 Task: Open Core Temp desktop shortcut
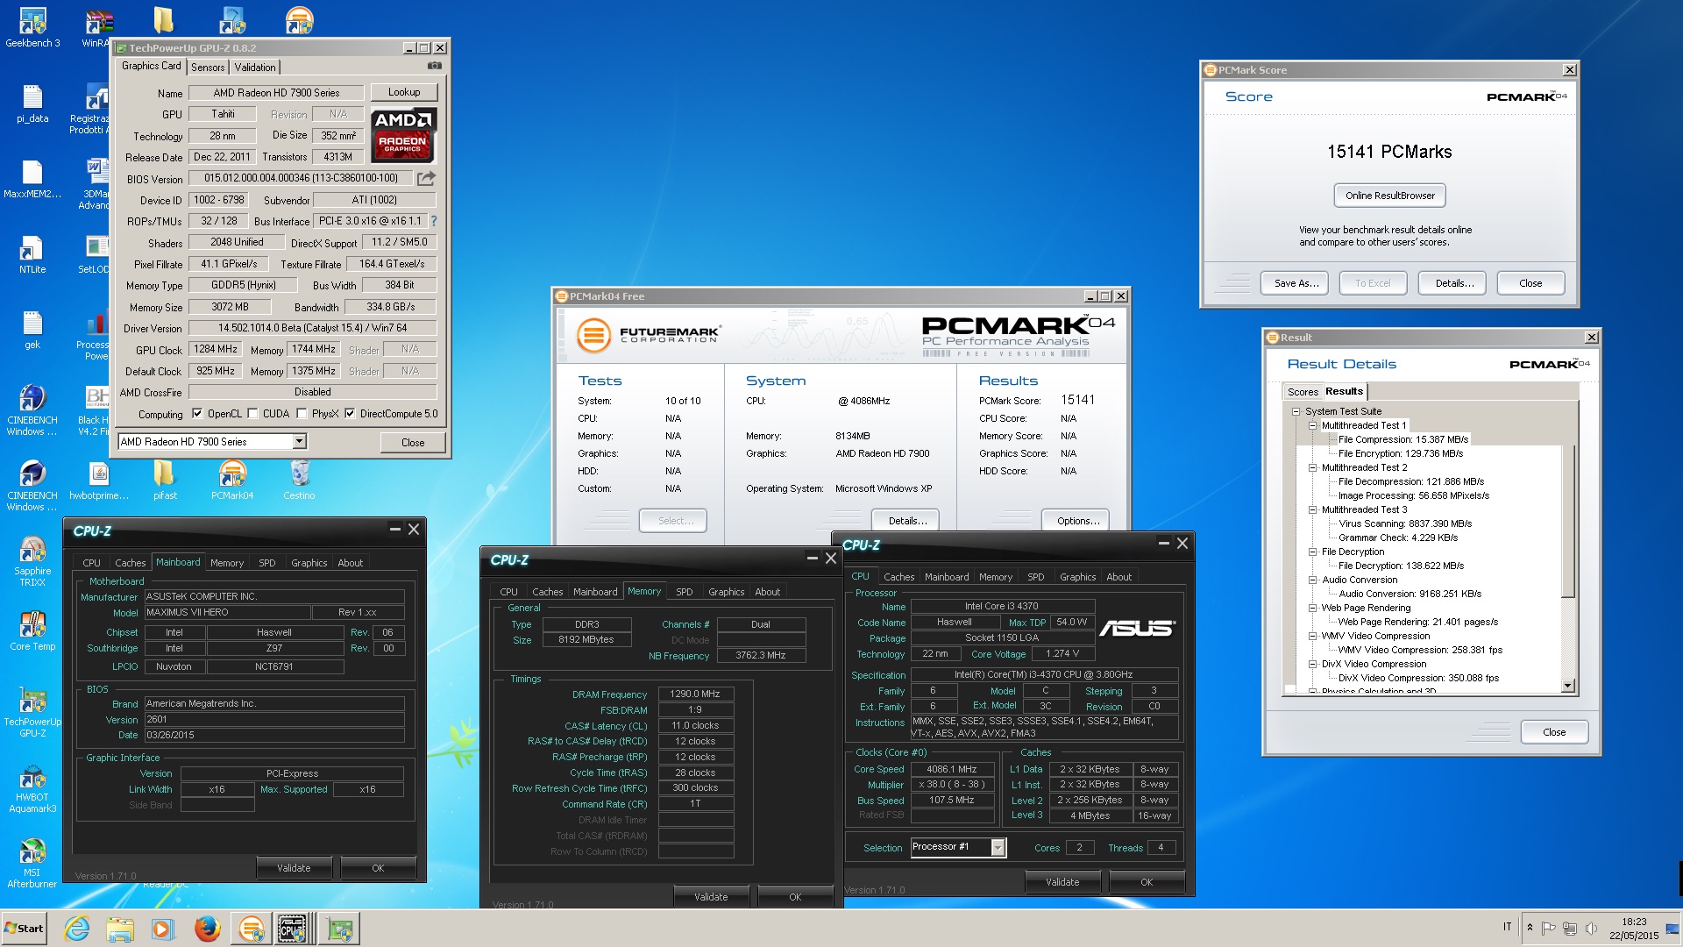point(32,630)
